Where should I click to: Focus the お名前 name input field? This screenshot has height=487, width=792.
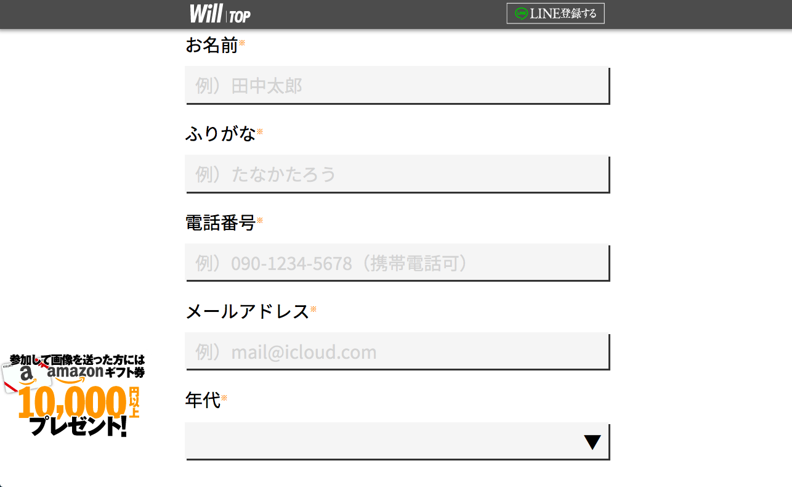[397, 85]
